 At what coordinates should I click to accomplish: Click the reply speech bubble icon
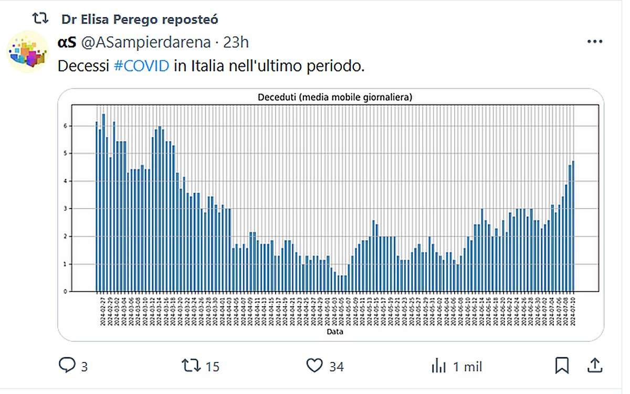67,366
